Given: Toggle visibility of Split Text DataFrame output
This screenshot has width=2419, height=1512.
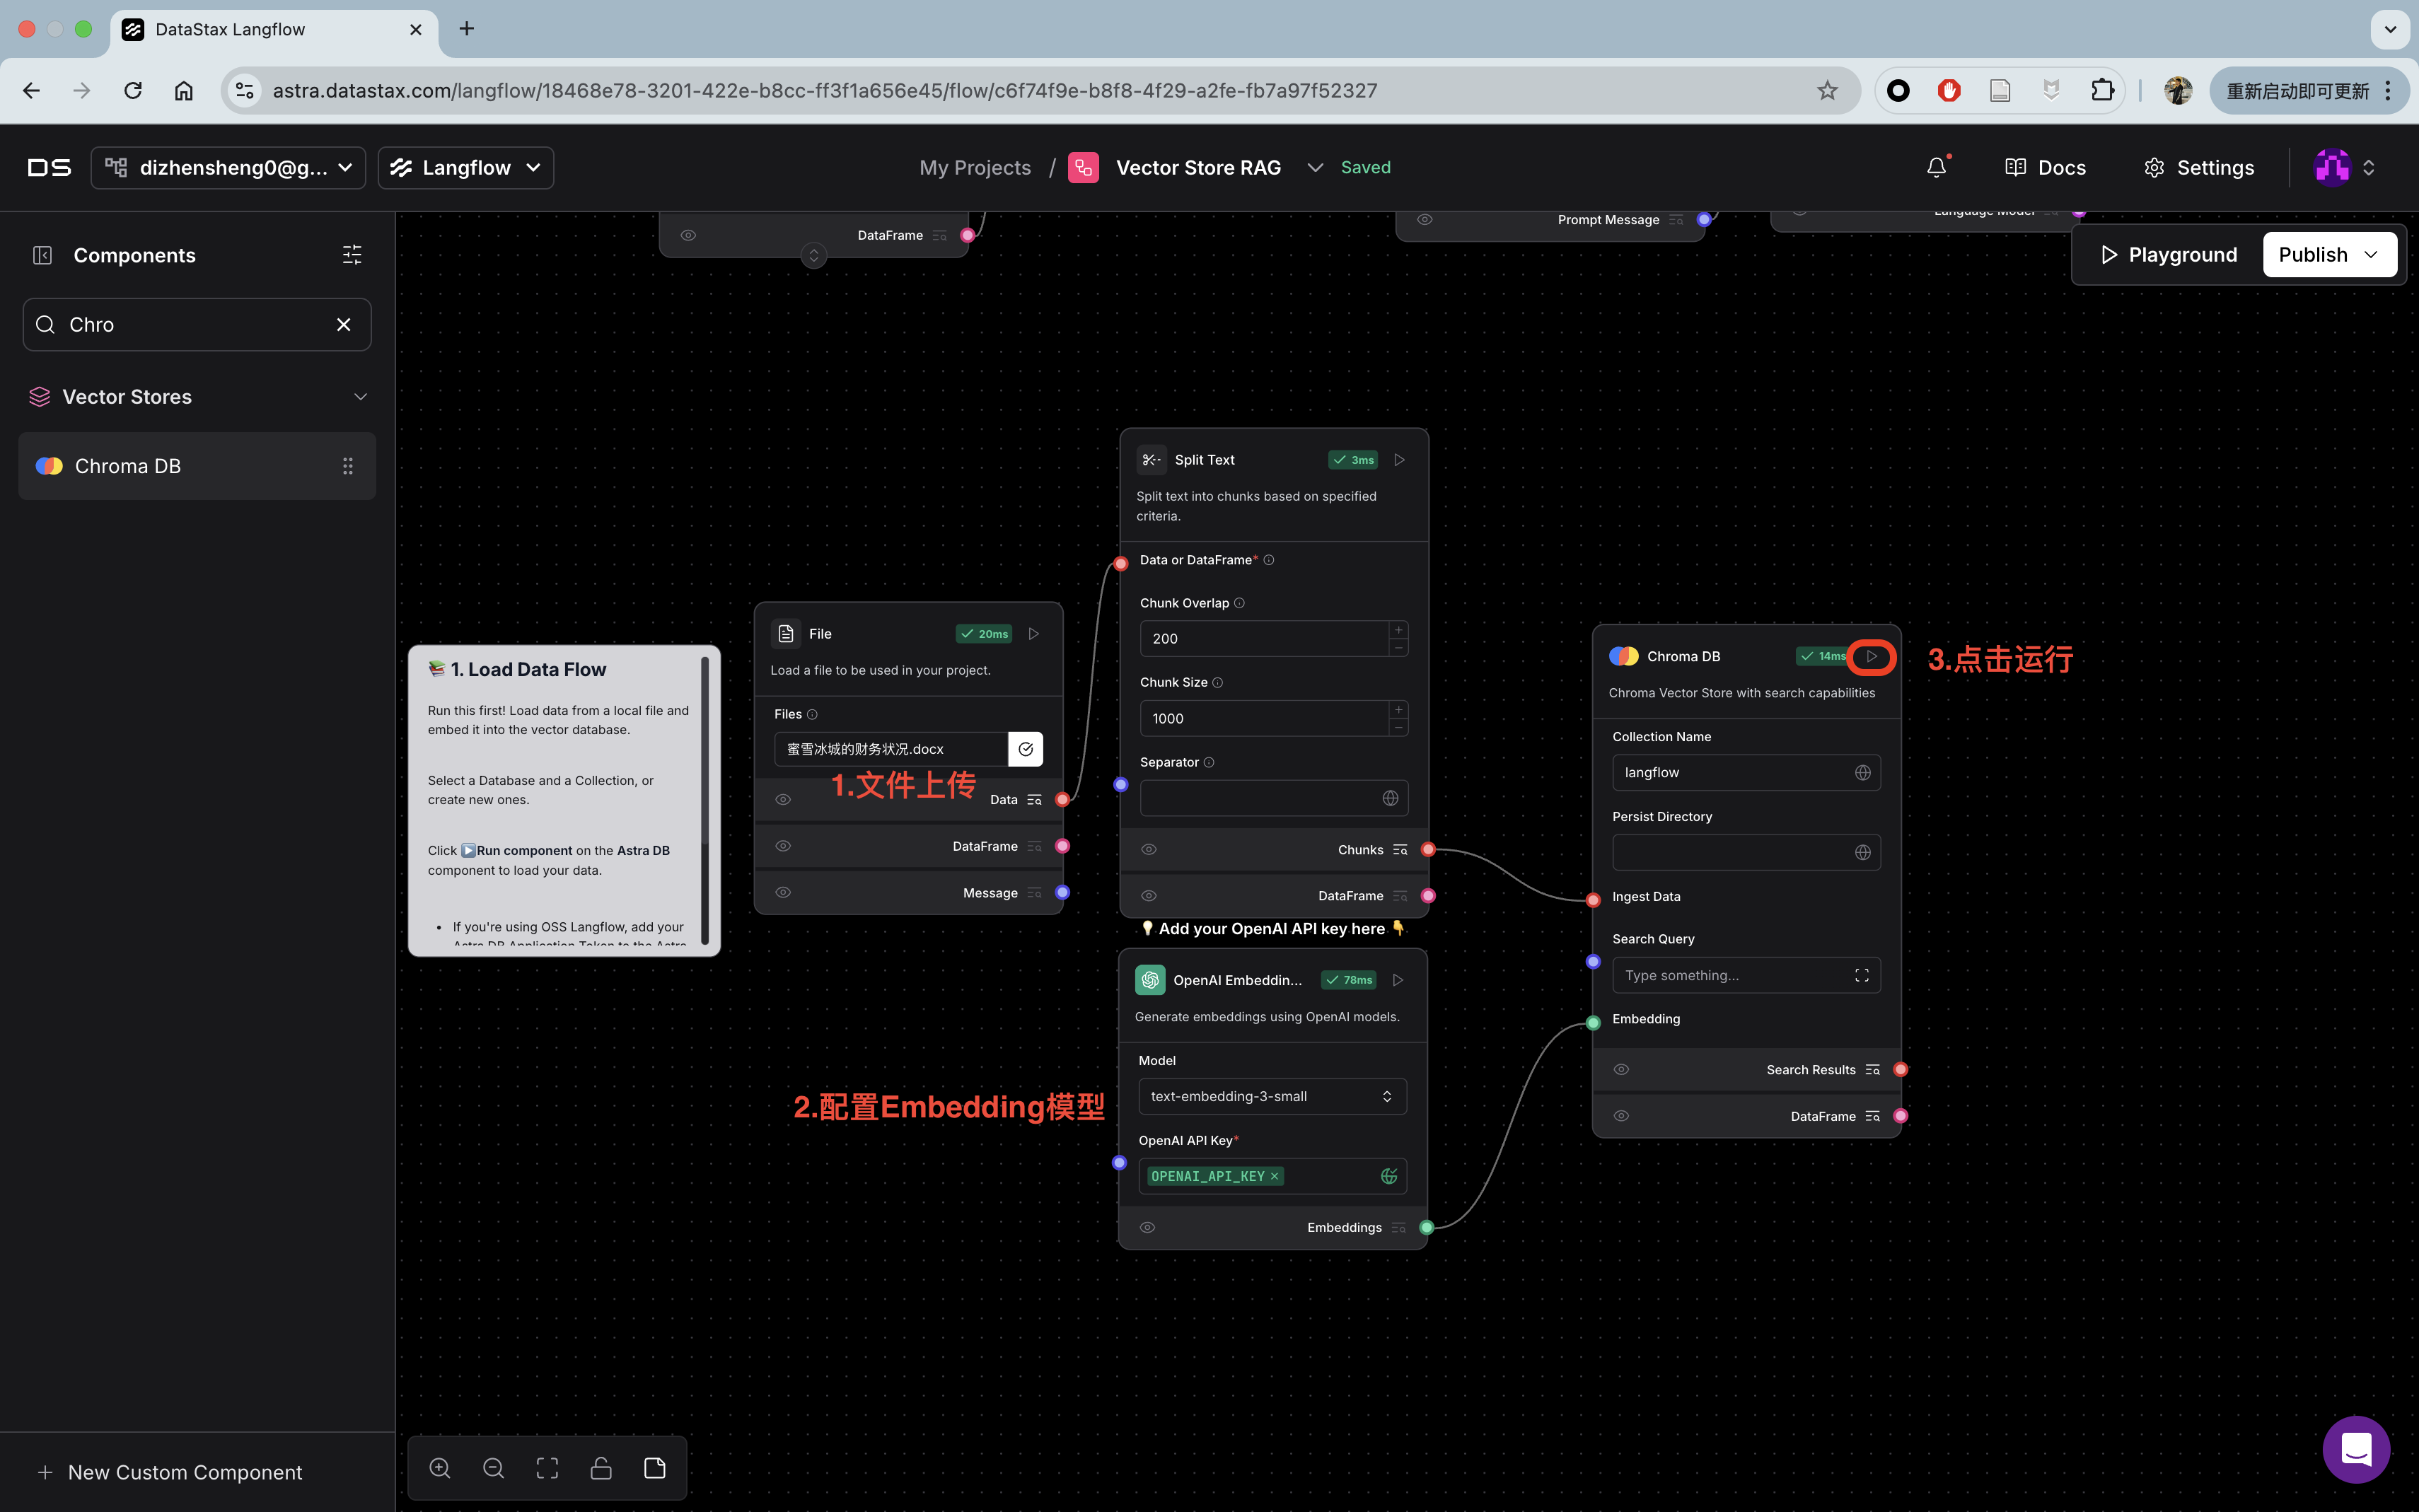Looking at the screenshot, I should 1149,896.
